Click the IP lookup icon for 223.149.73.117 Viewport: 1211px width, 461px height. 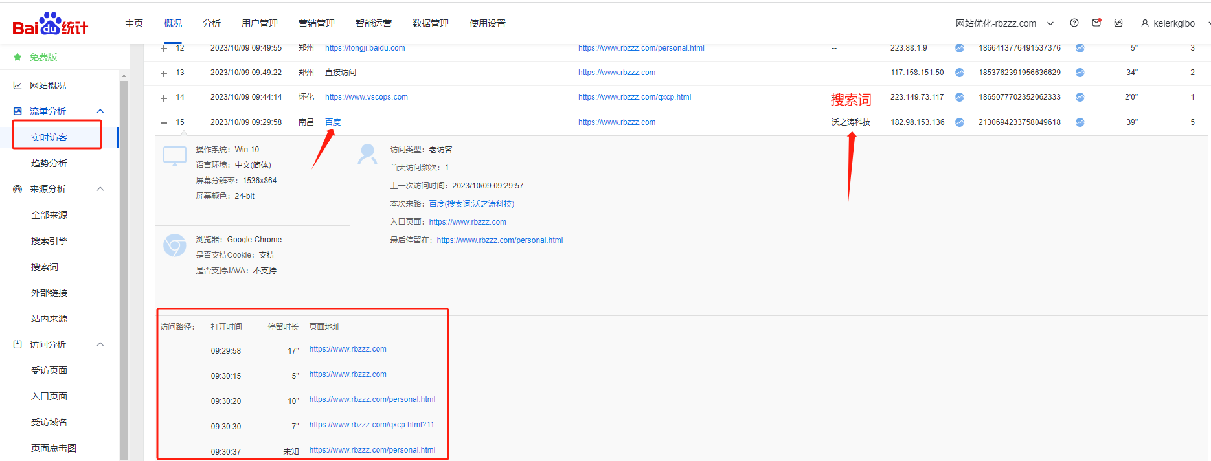click(960, 97)
